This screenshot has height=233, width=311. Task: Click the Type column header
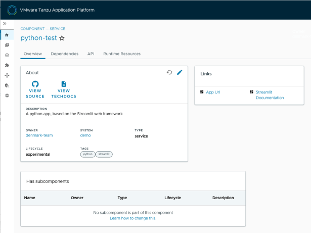click(x=122, y=198)
